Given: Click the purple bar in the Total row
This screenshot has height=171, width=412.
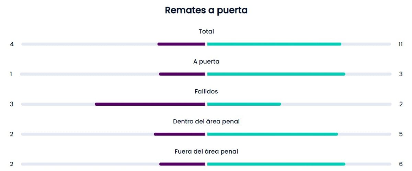Looking at the screenshot, I should pyautogui.click(x=181, y=44).
